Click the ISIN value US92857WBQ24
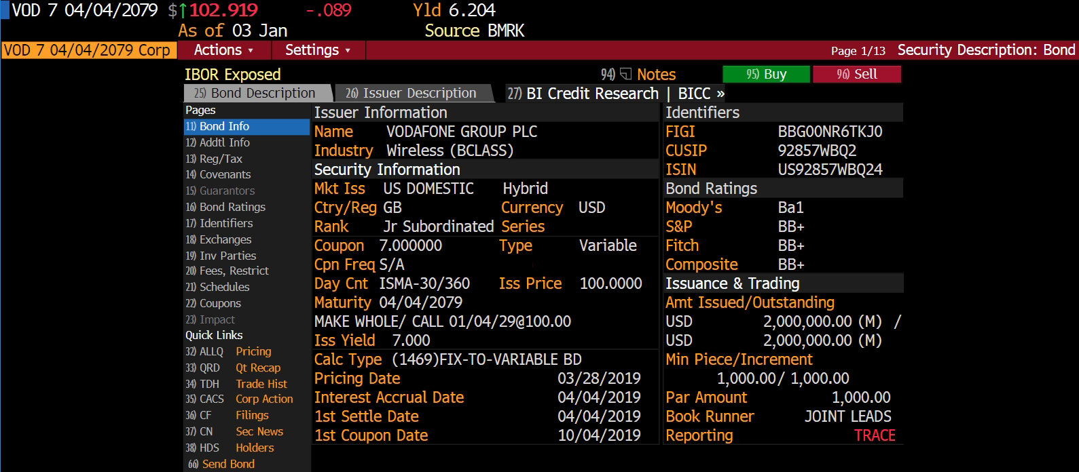The width and height of the screenshot is (1079, 472). [830, 170]
